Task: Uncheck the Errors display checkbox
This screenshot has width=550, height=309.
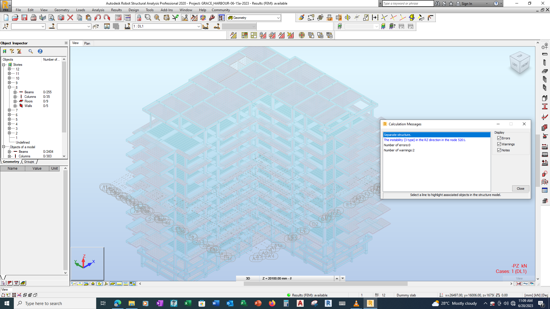Action: tap(499, 138)
